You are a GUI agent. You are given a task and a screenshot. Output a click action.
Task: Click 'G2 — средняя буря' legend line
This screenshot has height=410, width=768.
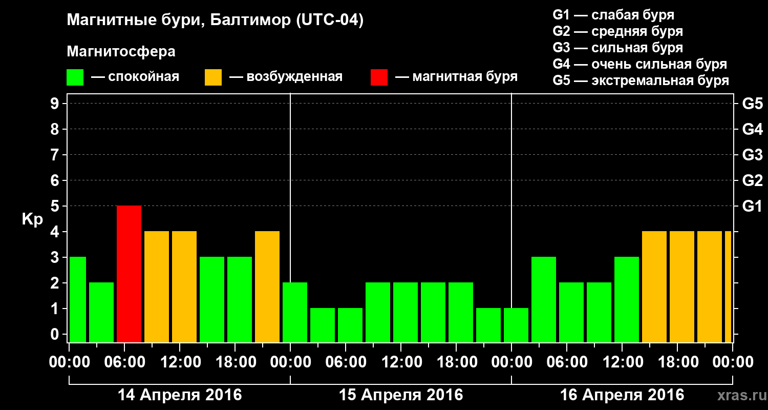point(617,31)
